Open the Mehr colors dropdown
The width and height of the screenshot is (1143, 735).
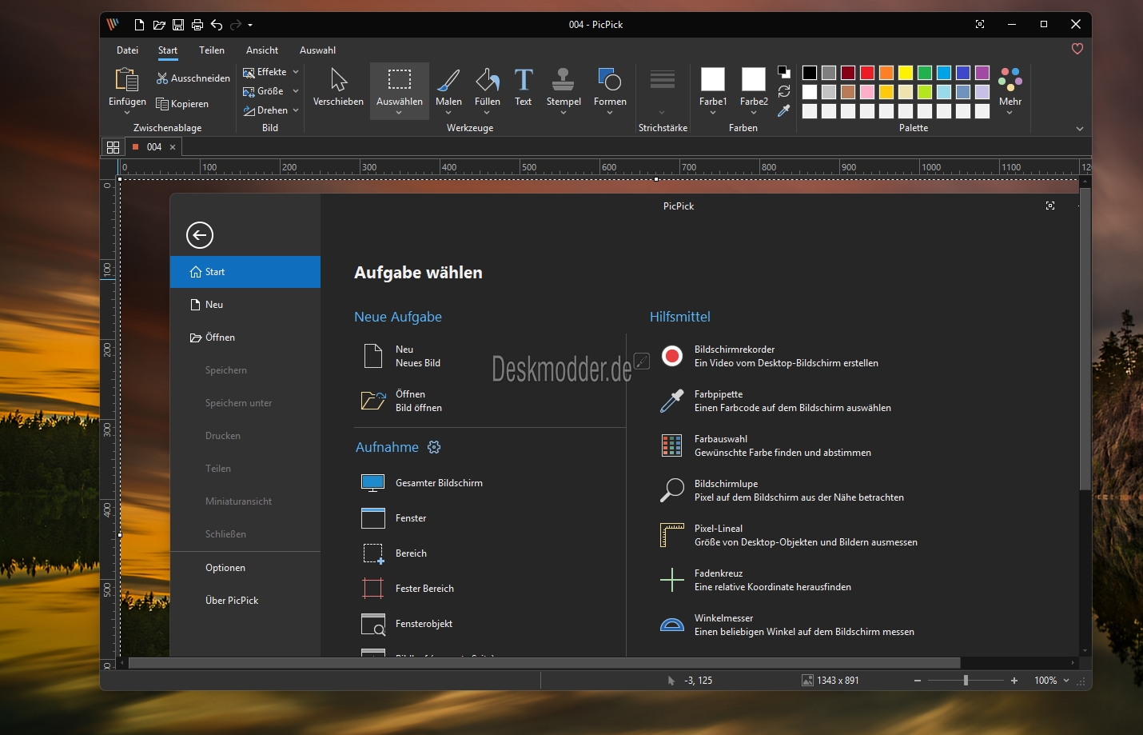click(x=1010, y=90)
